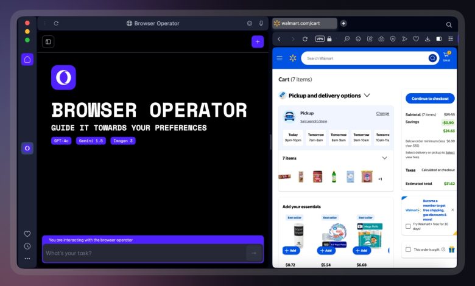
Task: Click the Search Walmart input field
Action: 365,58
